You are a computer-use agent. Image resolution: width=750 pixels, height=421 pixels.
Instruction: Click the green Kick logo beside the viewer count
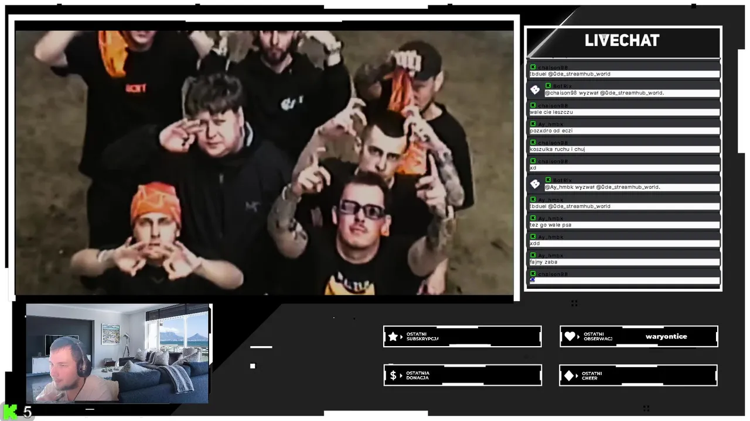[11, 412]
